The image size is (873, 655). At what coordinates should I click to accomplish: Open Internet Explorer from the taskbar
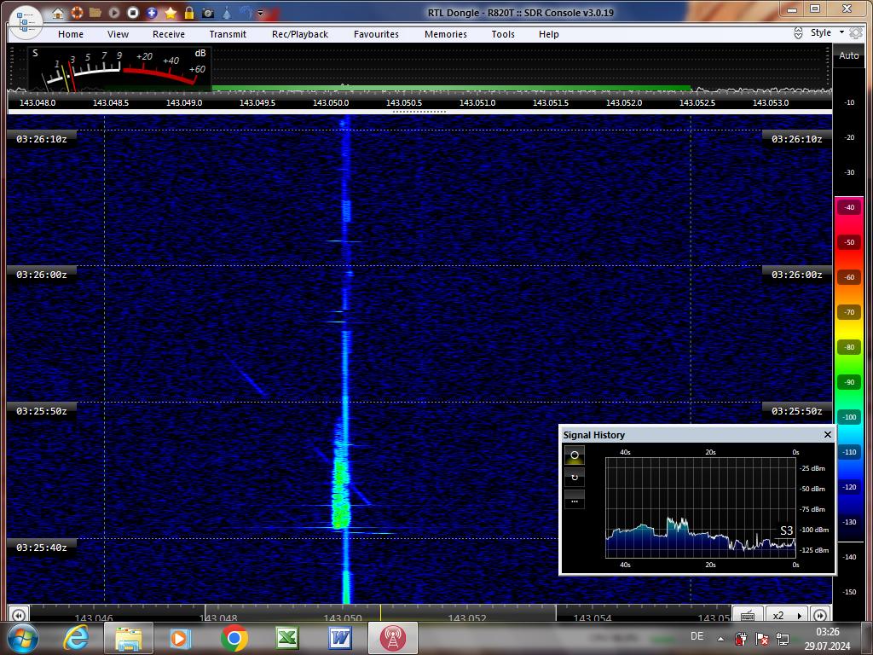tap(76, 638)
